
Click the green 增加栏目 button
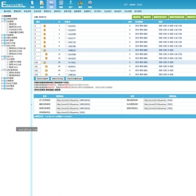(x=137, y=17)
